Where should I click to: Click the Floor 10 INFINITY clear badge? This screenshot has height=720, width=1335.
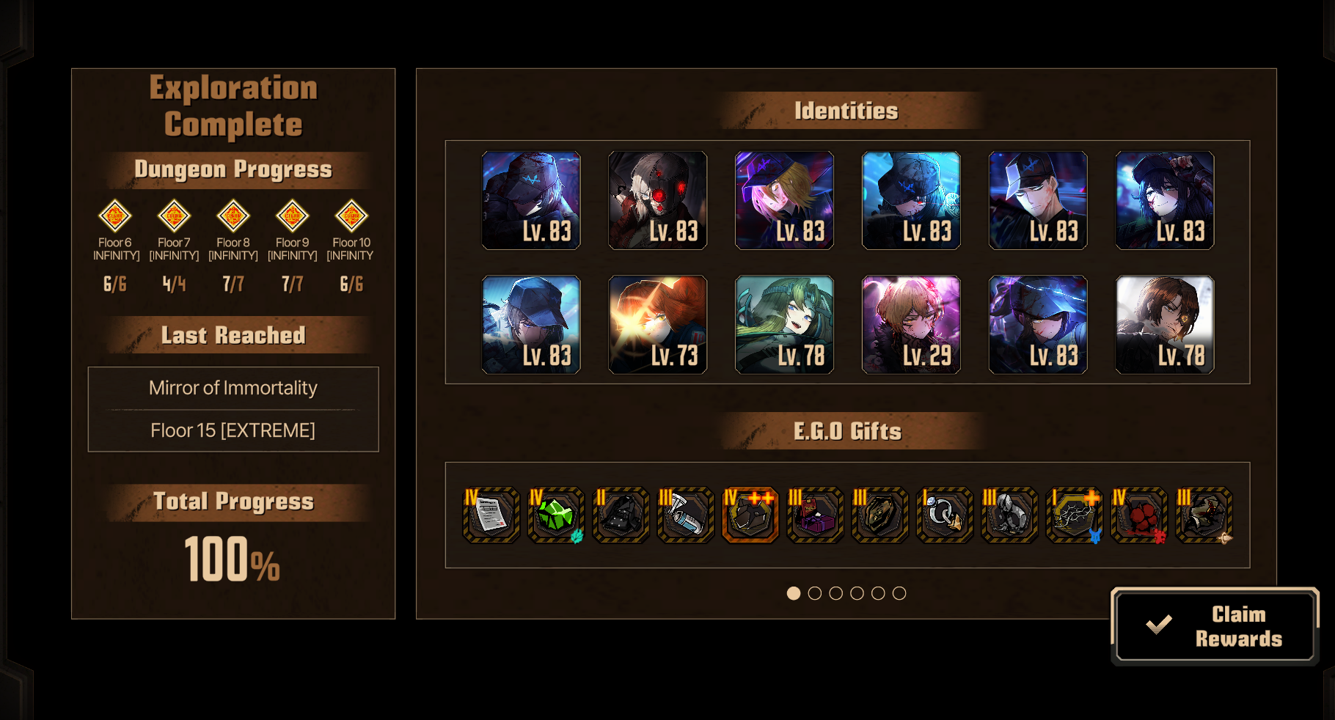tap(351, 216)
